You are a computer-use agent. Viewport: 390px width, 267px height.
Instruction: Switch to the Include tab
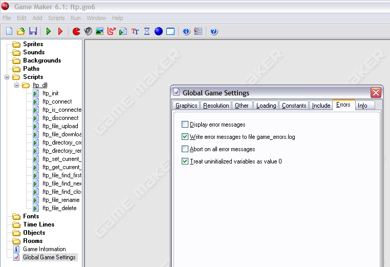(x=321, y=106)
